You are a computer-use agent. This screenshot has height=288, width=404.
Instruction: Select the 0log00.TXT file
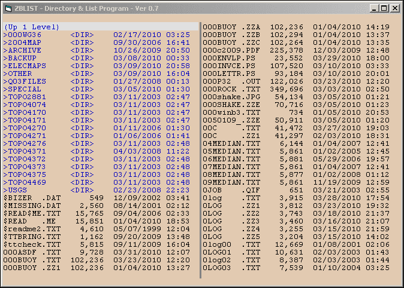296,244
